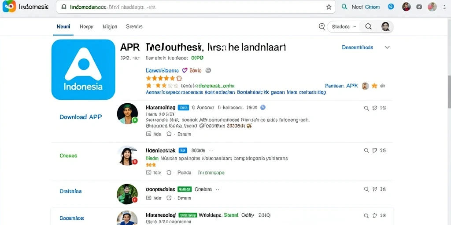Click share icon in Idaraneooloy row

tap(375, 215)
